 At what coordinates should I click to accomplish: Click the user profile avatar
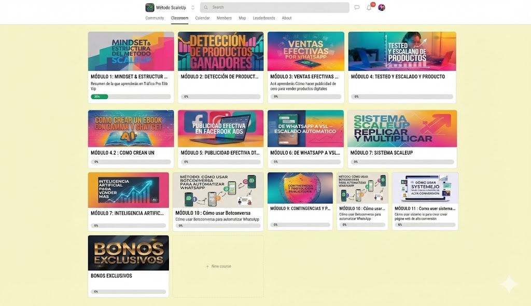click(x=382, y=8)
